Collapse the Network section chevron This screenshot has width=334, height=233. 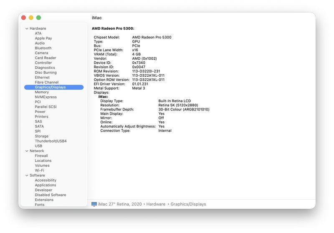(27, 151)
